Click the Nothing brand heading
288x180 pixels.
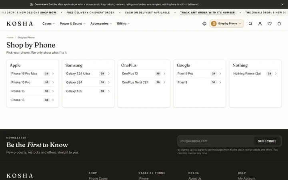click(x=240, y=65)
